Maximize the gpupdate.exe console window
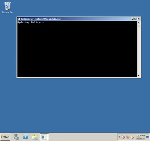Screen dimensions: 150x141 pyautogui.click(x=135, y=19)
